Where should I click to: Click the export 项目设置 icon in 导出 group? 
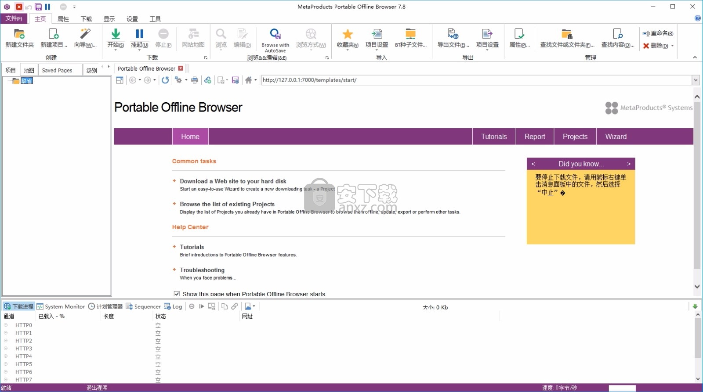[x=487, y=34]
